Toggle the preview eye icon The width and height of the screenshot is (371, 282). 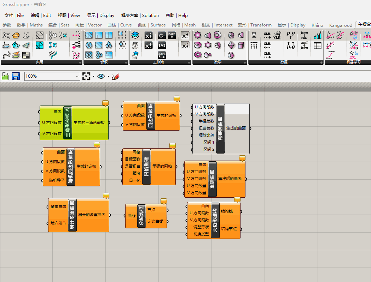(101, 76)
